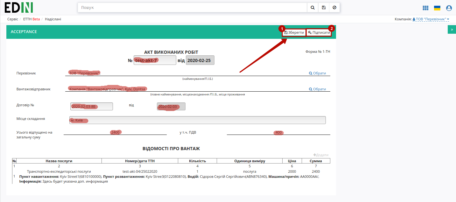Viewport: 456px width, 202px height.
Task: Click the search magnifier icon
Action: (x=312, y=7)
